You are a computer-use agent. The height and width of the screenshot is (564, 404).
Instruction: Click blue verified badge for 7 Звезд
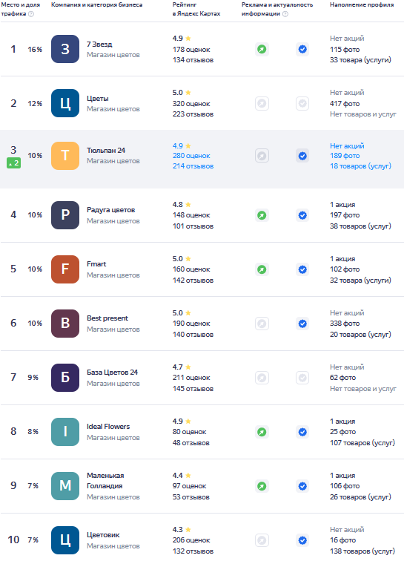(302, 49)
